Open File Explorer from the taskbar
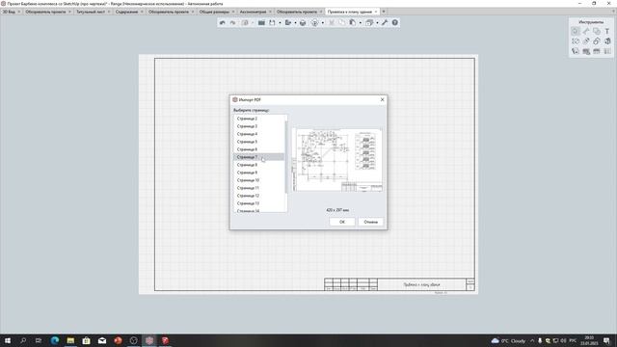 pos(70,340)
